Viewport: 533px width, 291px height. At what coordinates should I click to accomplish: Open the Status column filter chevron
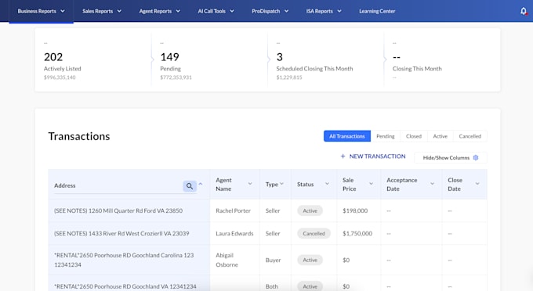point(327,184)
